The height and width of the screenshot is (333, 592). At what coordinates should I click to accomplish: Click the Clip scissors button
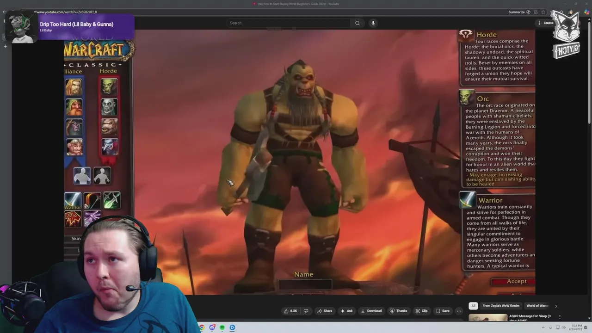click(421, 311)
